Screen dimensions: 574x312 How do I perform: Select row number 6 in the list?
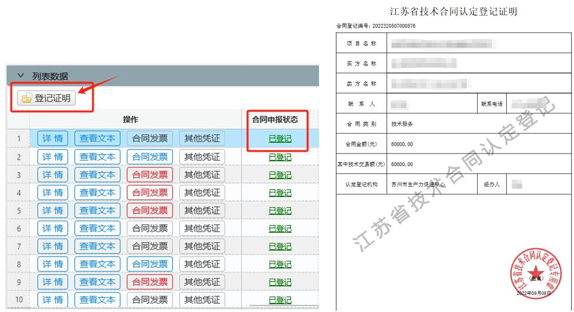pos(19,229)
